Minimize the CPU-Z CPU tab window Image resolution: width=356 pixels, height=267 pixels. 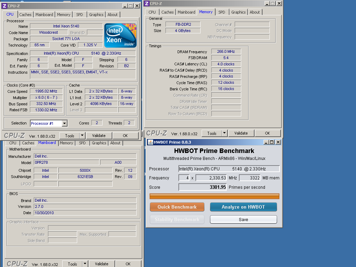pos(125,6)
